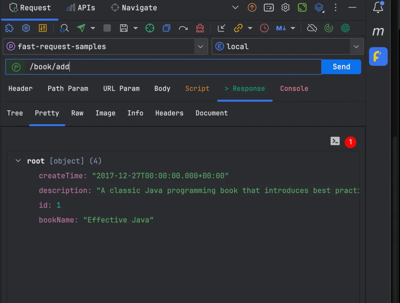400x303 pixels.
Task: Switch to the Request tab
Action: 30,8
